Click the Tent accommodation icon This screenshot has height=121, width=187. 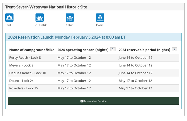pos(9,18)
